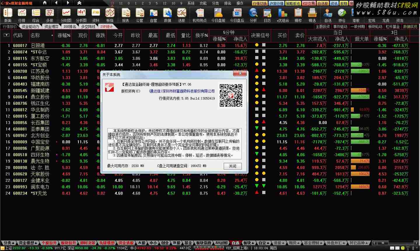
Task: Click the 今日盘后 news icon
Action: (237, 15)
